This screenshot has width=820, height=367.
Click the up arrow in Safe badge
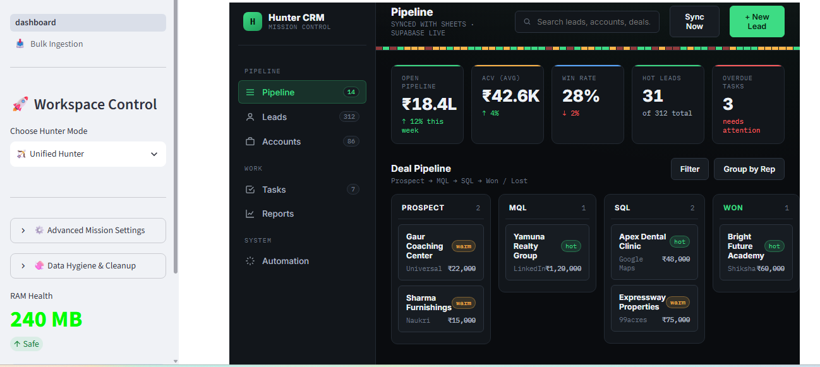point(17,344)
